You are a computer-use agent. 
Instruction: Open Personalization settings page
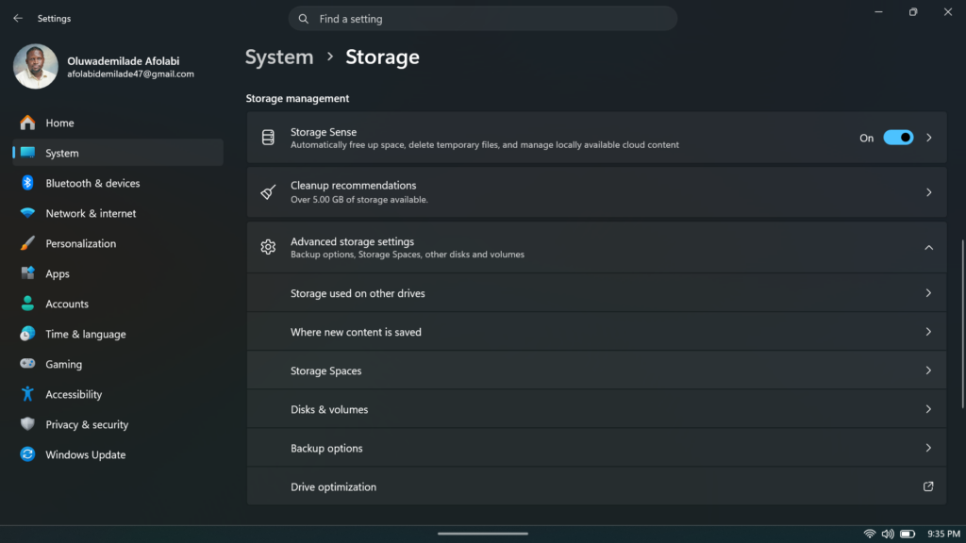(118, 243)
